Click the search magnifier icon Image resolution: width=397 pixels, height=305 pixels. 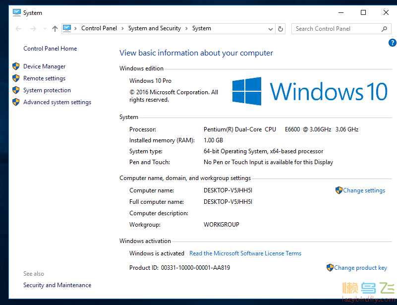pyautogui.click(x=384, y=29)
